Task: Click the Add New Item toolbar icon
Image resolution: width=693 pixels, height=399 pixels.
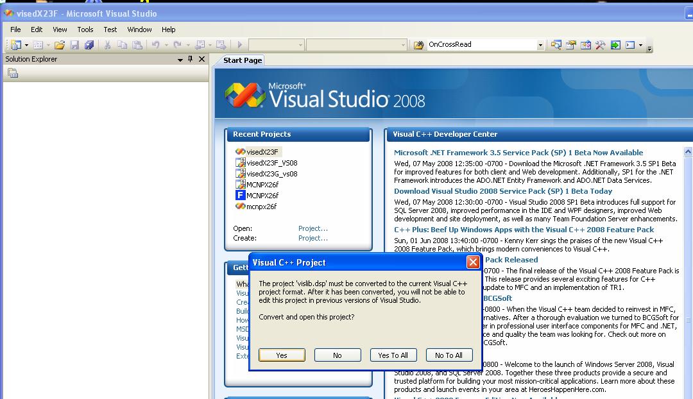Action: click(x=38, y=45)
